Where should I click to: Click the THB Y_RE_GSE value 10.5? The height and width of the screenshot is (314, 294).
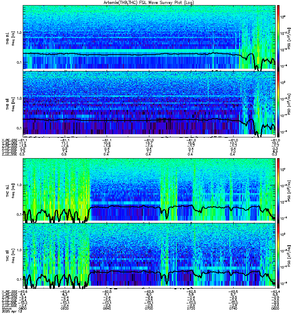click(x=191, y=143)
